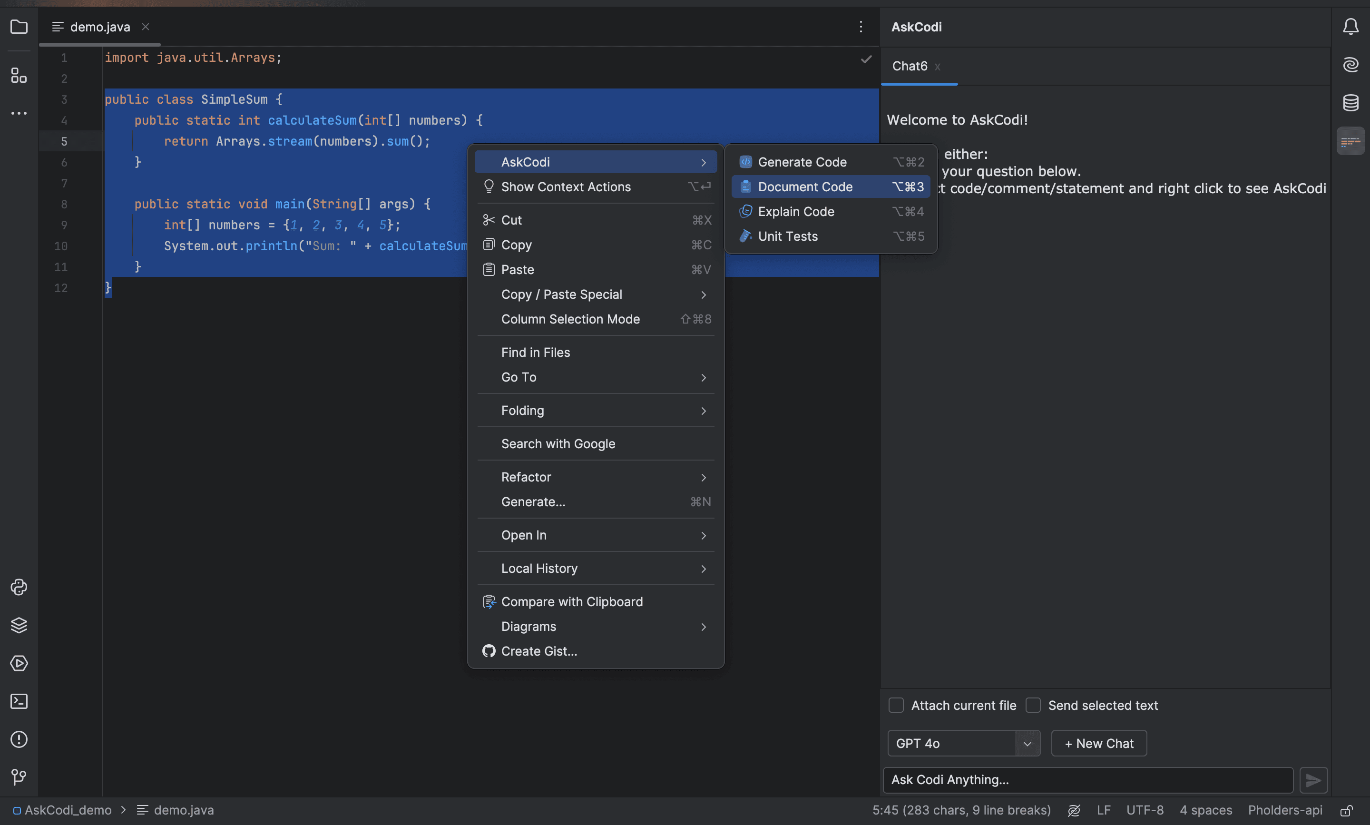Click the + New Chat button
The image size is (1370, 825).
(1099, 743)
